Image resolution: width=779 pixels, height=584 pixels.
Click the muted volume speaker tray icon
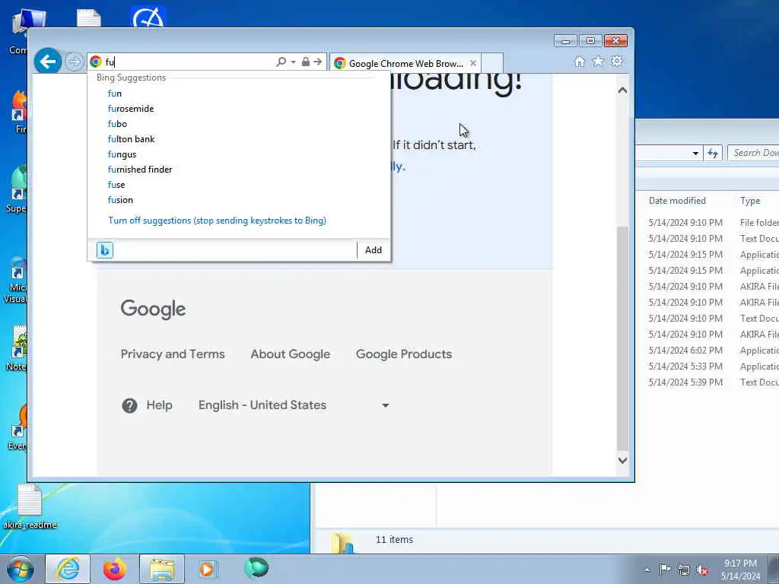coord(702,570)
